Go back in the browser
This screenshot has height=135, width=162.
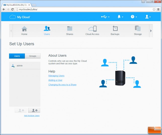click(x=4, y=9)
